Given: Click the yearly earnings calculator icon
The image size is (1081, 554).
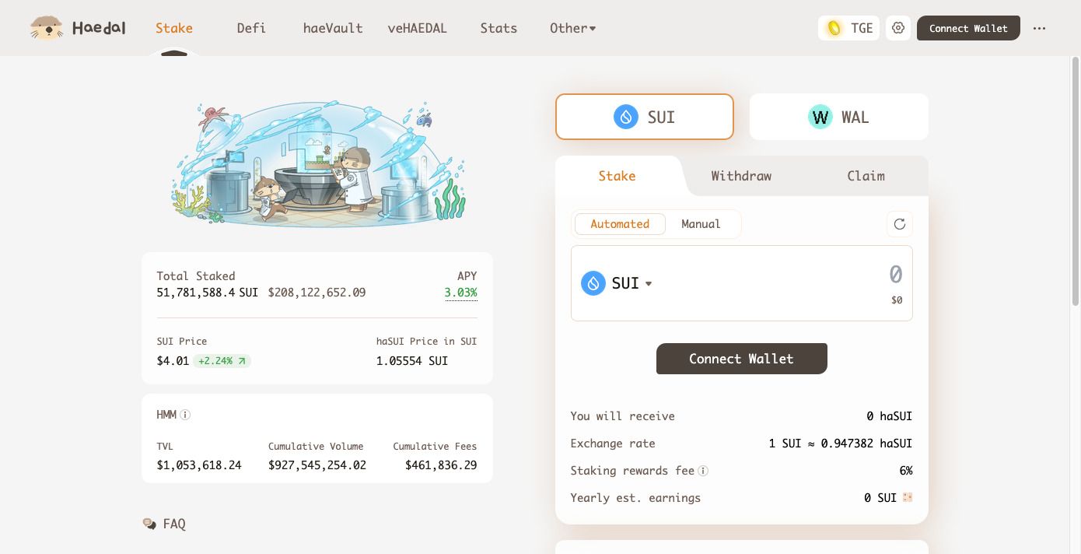Looking at the screenshot, I should 908,497.
